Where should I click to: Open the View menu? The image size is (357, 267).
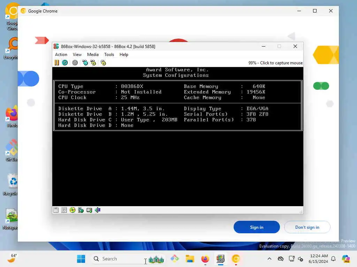pyautogui.click(x=77, y=55)
